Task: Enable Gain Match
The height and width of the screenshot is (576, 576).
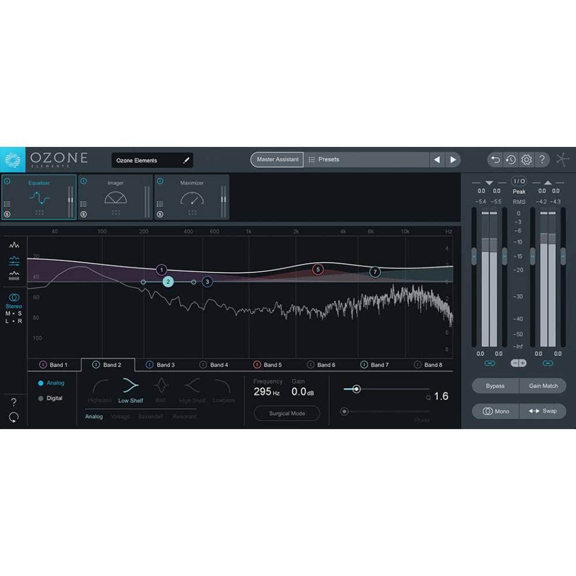Action: (x=543, y=386)
